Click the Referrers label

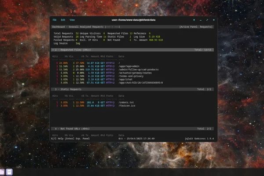[x=140, y=33]
